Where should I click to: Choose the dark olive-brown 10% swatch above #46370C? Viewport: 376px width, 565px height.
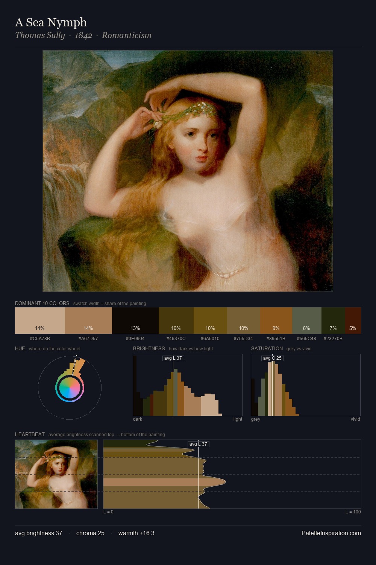pos(176,321)
